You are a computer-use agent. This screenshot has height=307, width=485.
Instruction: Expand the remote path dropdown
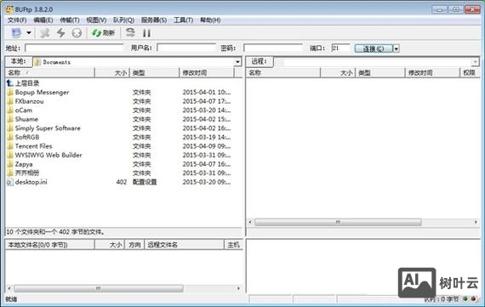tap(475, 62)
